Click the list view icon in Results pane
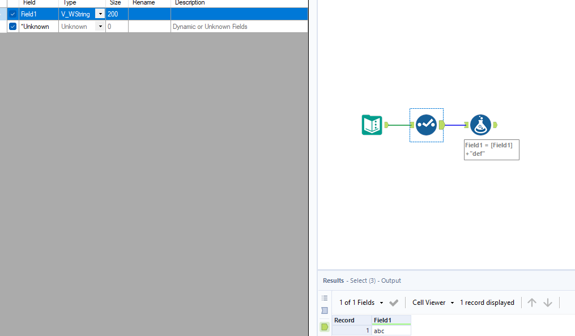The width and height of the screenshot is (575, 336). click(x=324, y=297)
